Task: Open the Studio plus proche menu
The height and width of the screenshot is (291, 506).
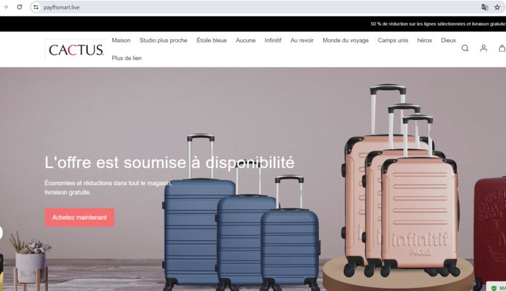Action: point(163,40)
